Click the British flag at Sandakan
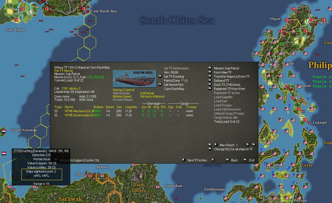Screen dimensions: 332x203 158,187
